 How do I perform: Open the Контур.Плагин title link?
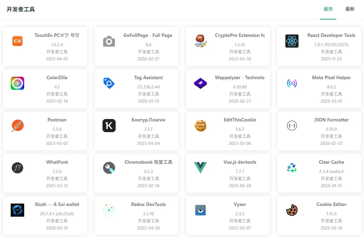click(148, 120)
